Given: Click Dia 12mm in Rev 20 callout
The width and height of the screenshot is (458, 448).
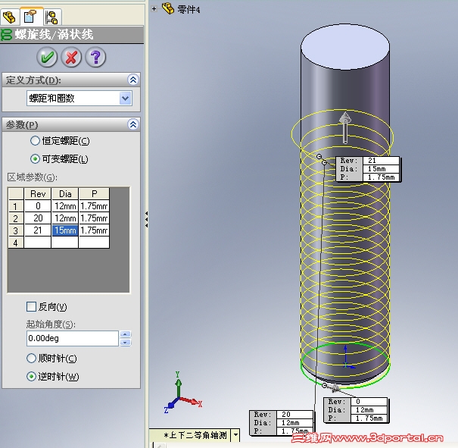Looking at the screenshot, I should pos(294,422).
